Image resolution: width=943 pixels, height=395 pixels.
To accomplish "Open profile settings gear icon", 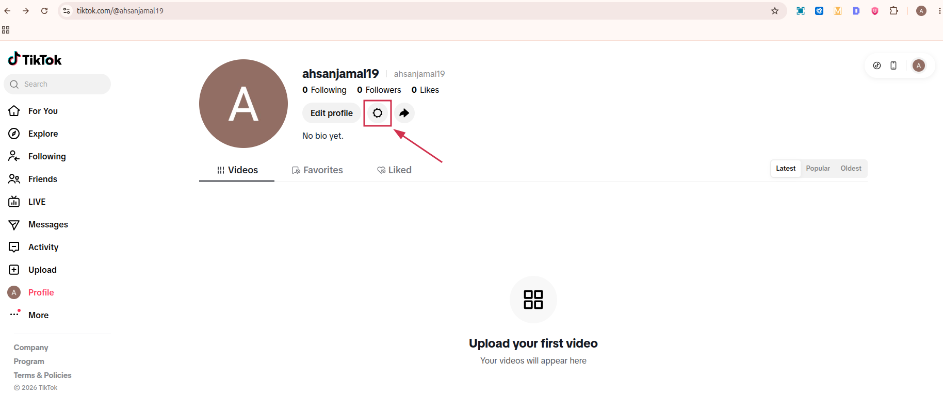I will tap(378, 113).
